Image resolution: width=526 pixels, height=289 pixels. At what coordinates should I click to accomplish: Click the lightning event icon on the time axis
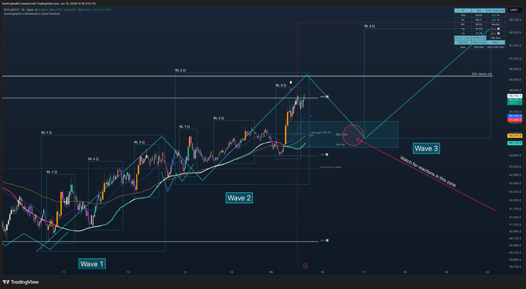tap(306, 265)
